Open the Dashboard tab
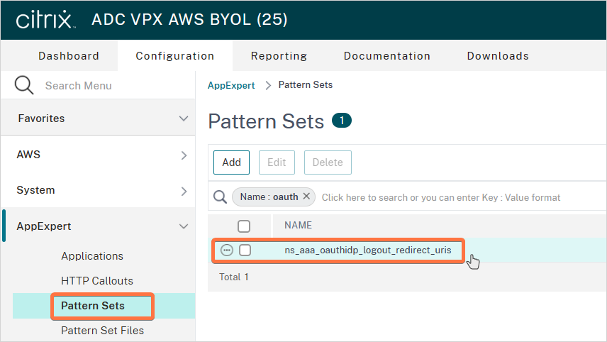This screenshot has width=607, height=342. pyautogui.click(x=69, y=56)
